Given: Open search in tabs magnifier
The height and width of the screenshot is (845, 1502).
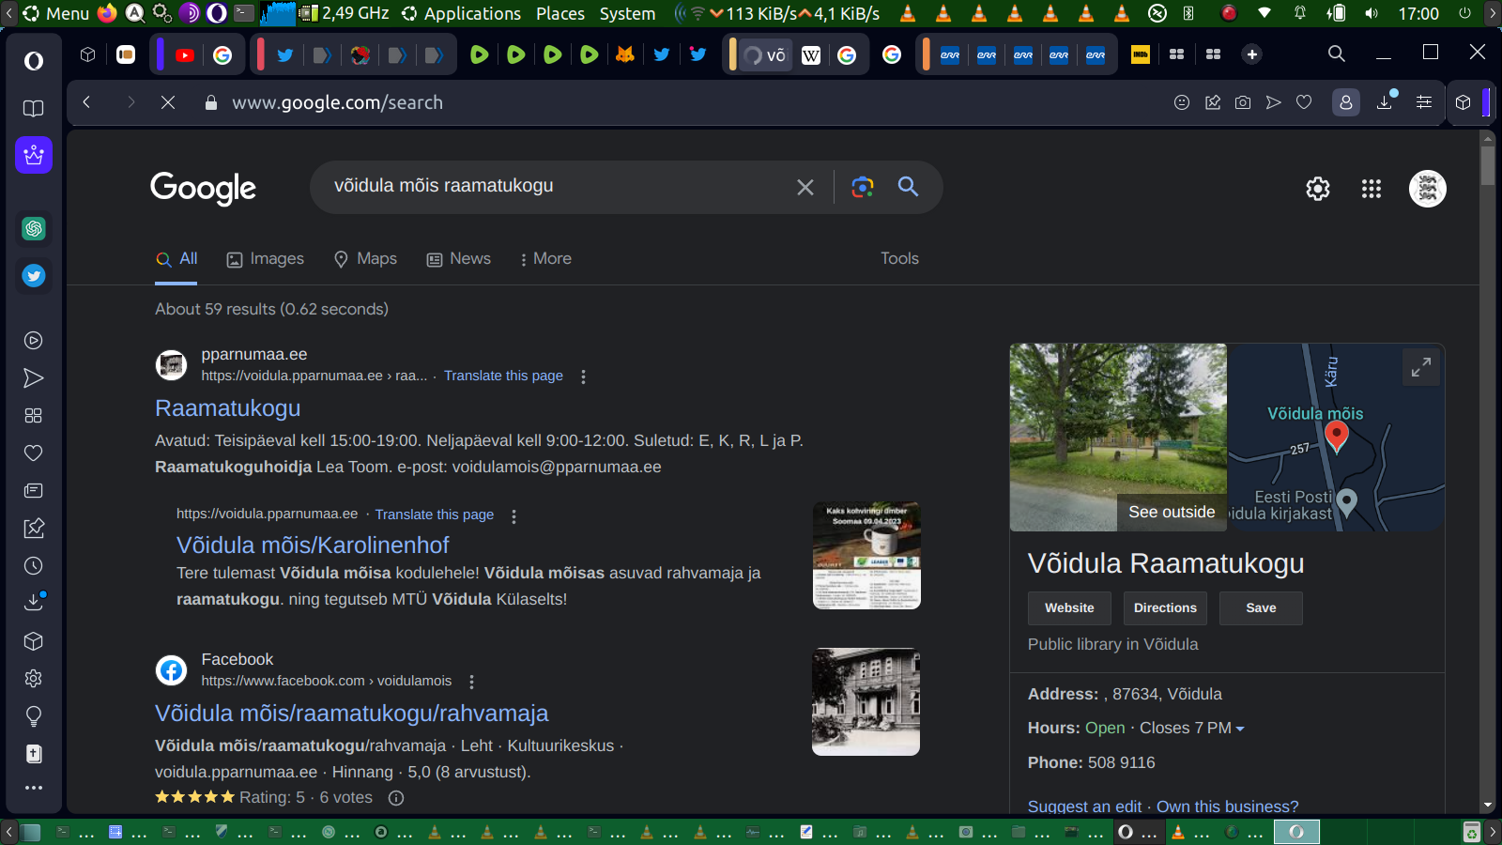Looking at the screenshot, I should click(1337, 54).
